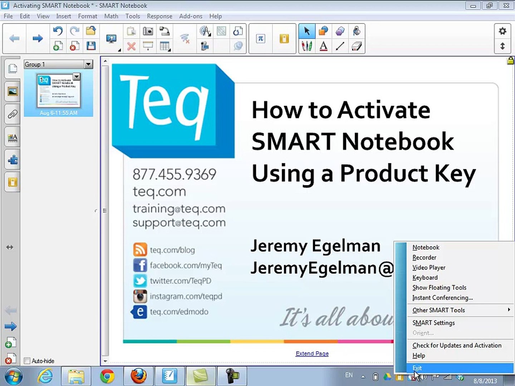Click the Extend Page link
515x386 pixels.
click(x=312, y=353)
